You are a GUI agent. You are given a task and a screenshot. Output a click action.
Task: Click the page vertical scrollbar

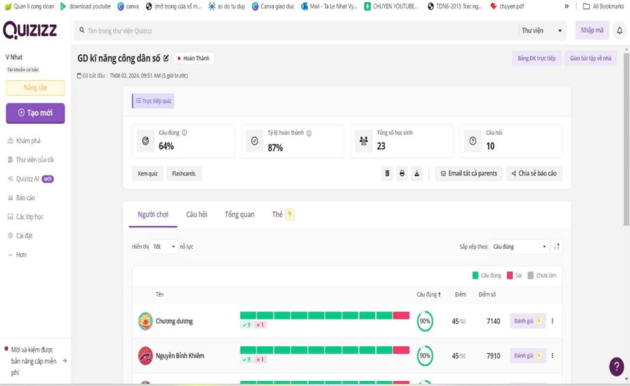[x=626, y=138]
